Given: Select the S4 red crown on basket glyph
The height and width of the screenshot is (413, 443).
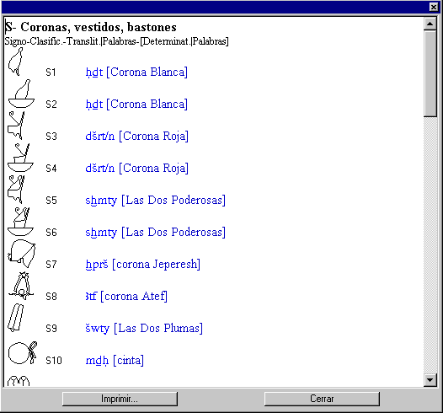Looking at the screenshot, I should point(20,158).
